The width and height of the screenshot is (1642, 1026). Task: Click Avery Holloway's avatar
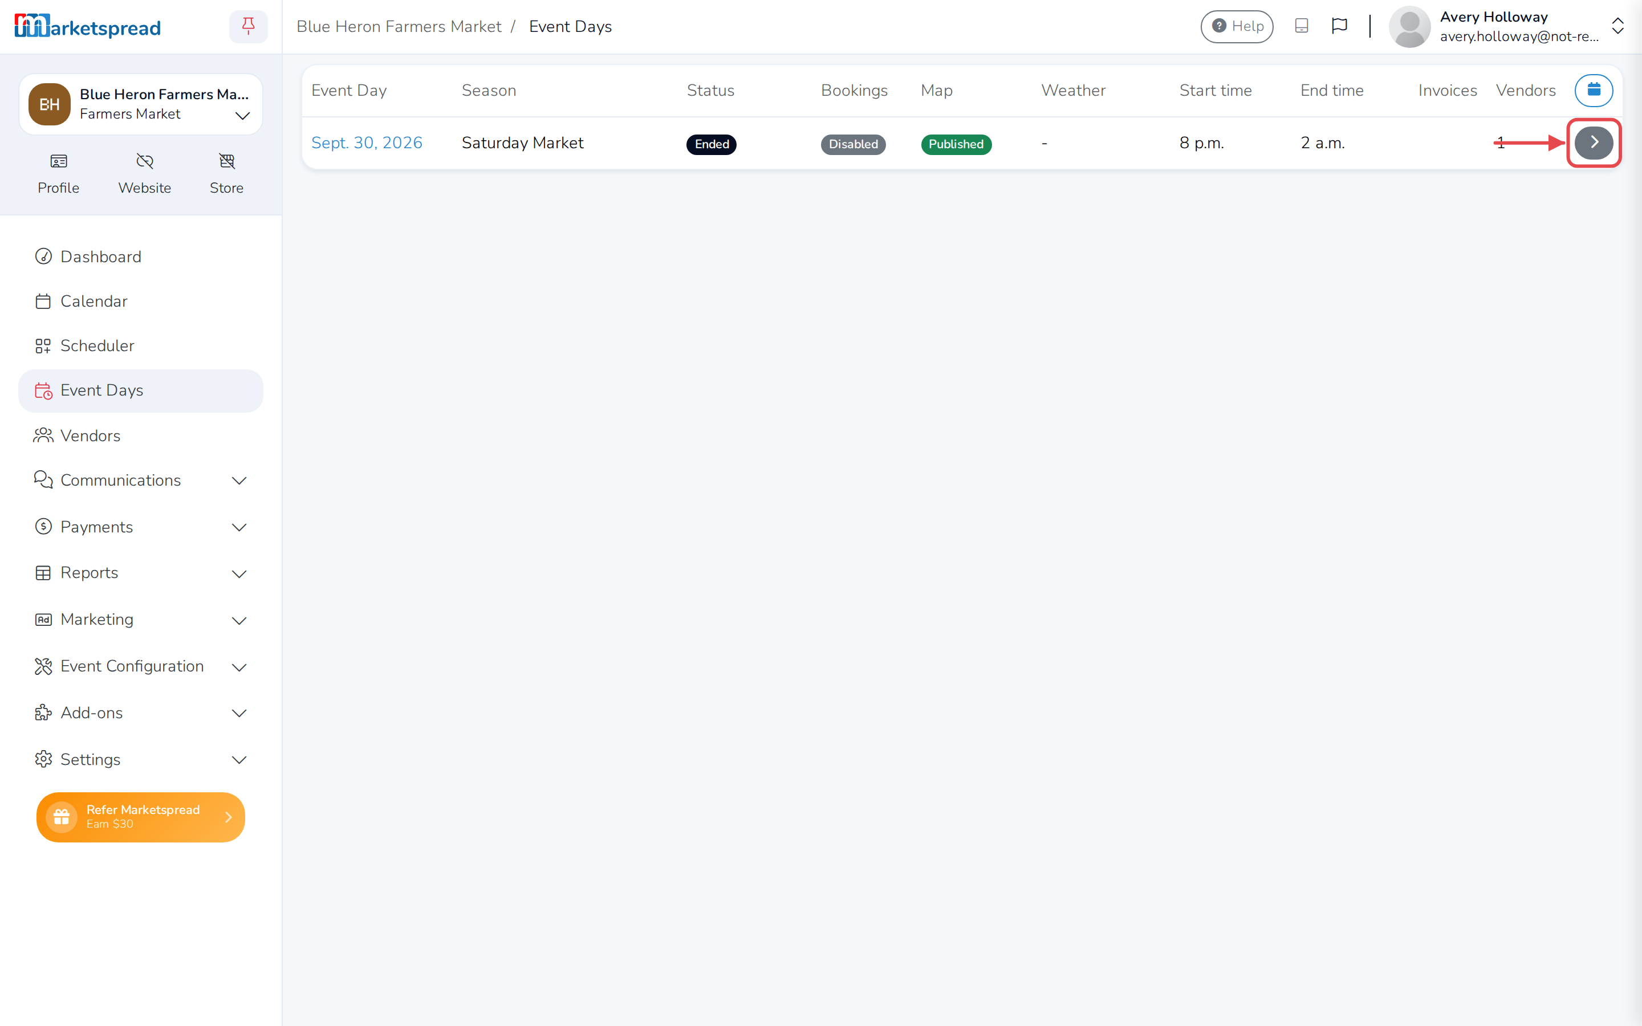pyautogui.click(x=1409, y=26)
